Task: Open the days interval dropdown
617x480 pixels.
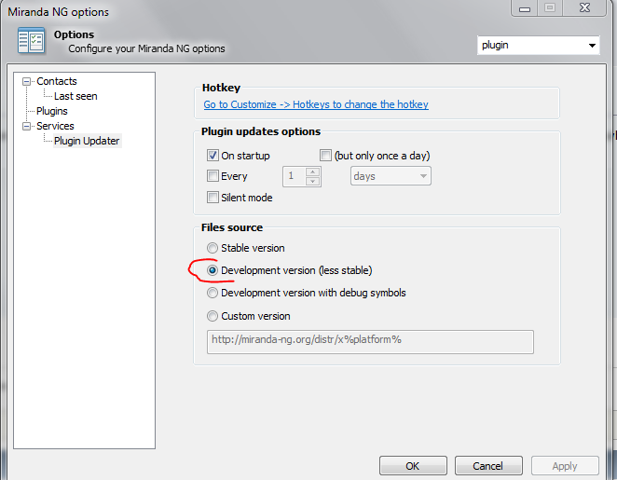Action: [x=391, y=176]
